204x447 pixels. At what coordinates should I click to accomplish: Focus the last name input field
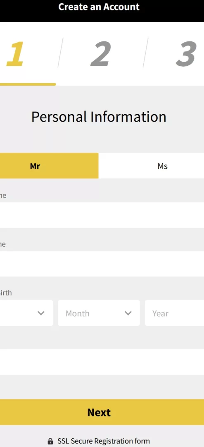coord(102,264)
